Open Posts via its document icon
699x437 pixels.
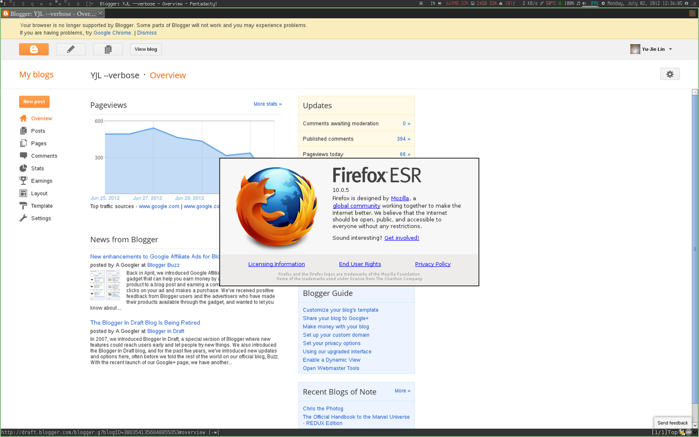tap(24, 131)
